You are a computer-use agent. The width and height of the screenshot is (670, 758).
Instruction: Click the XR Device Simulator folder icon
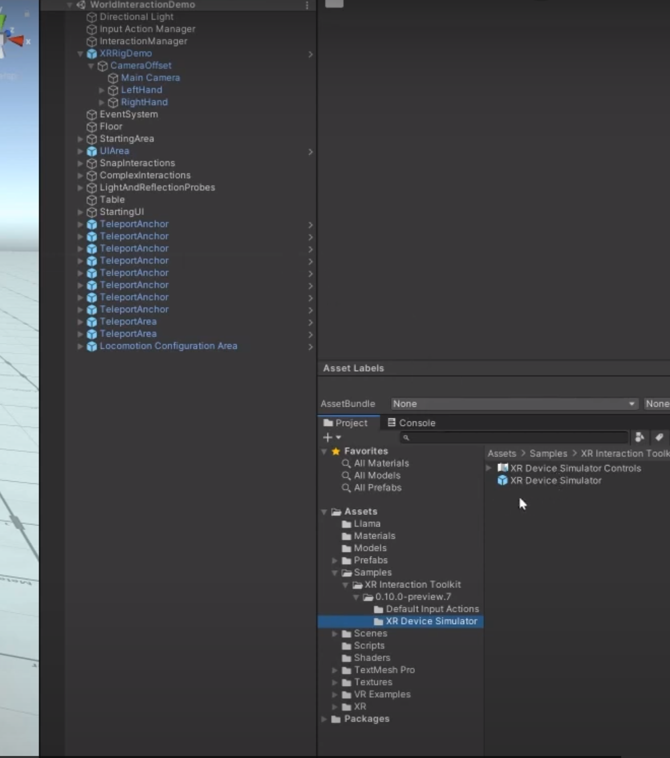point(378,621)
